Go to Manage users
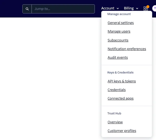The width and height of the screenshot is (156, 140). (119, 31)
